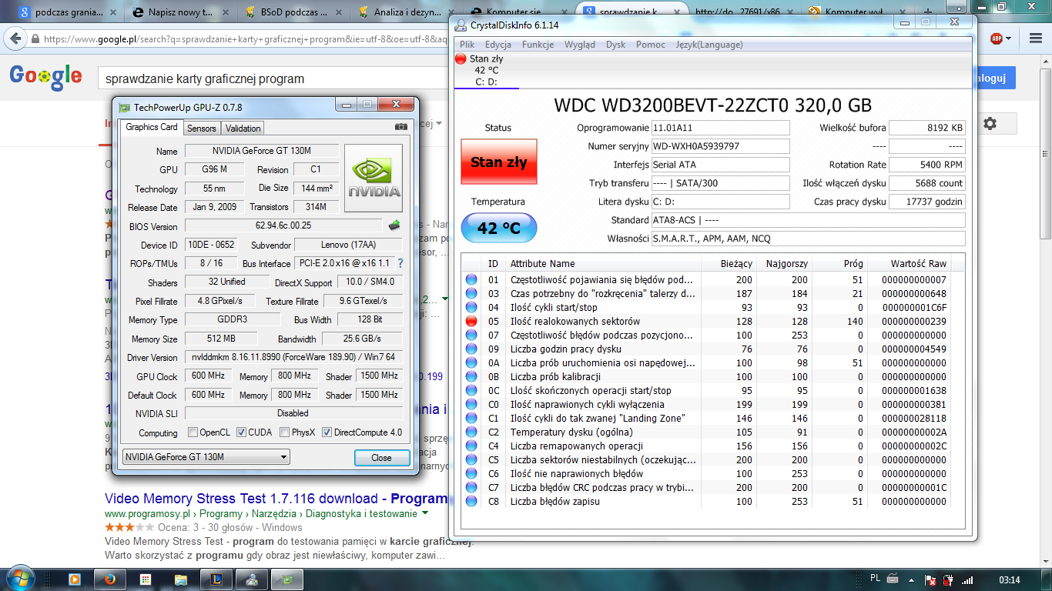Click the red Stan zły disk status icon
The width and height of the screenshot is (1052, 591).
pos(461,58)
